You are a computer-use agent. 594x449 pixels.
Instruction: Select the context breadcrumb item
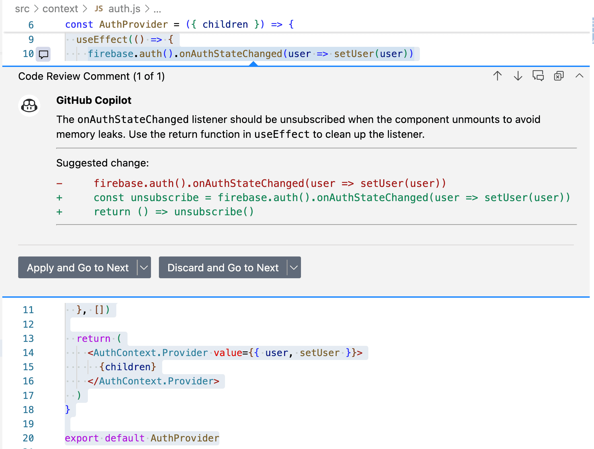60,9
